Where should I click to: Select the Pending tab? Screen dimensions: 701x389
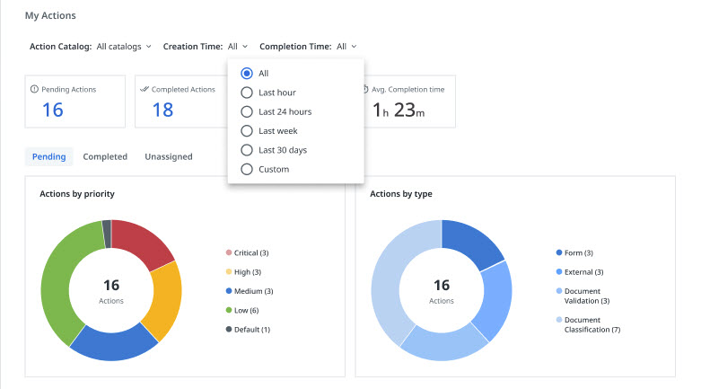pos(48,156)
